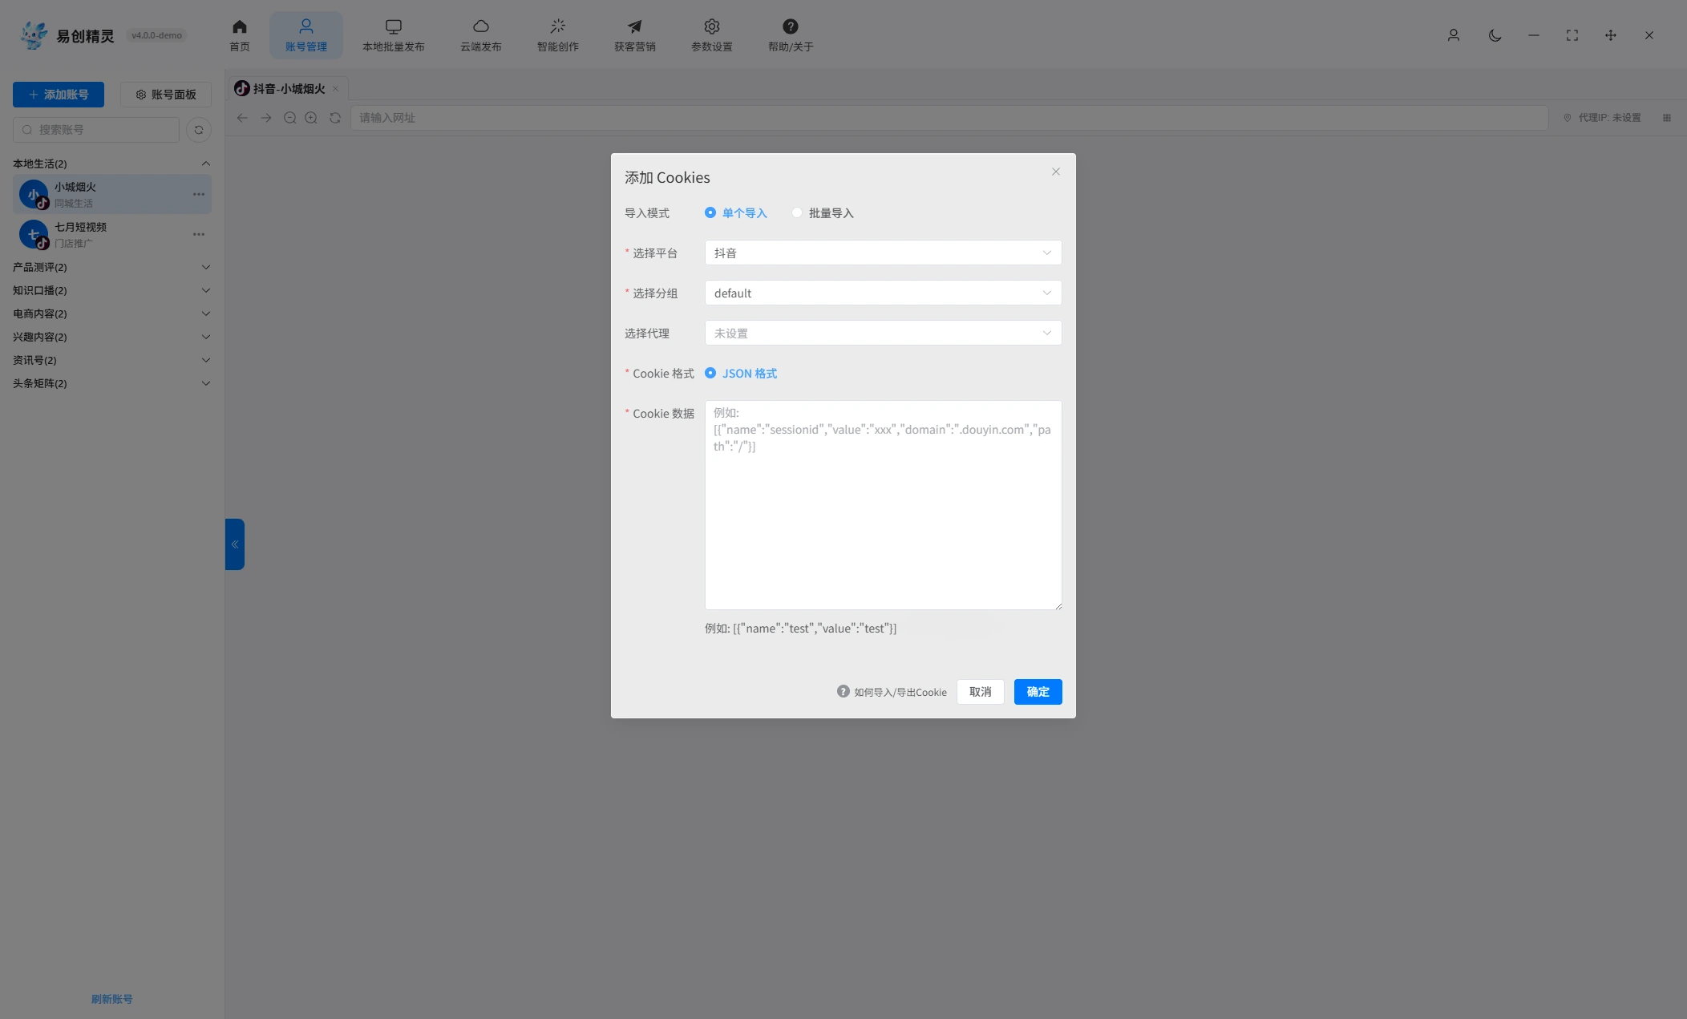Reload page with browser refresh icon
This screenshot has height=1019, width=1687.
[335, 118]
